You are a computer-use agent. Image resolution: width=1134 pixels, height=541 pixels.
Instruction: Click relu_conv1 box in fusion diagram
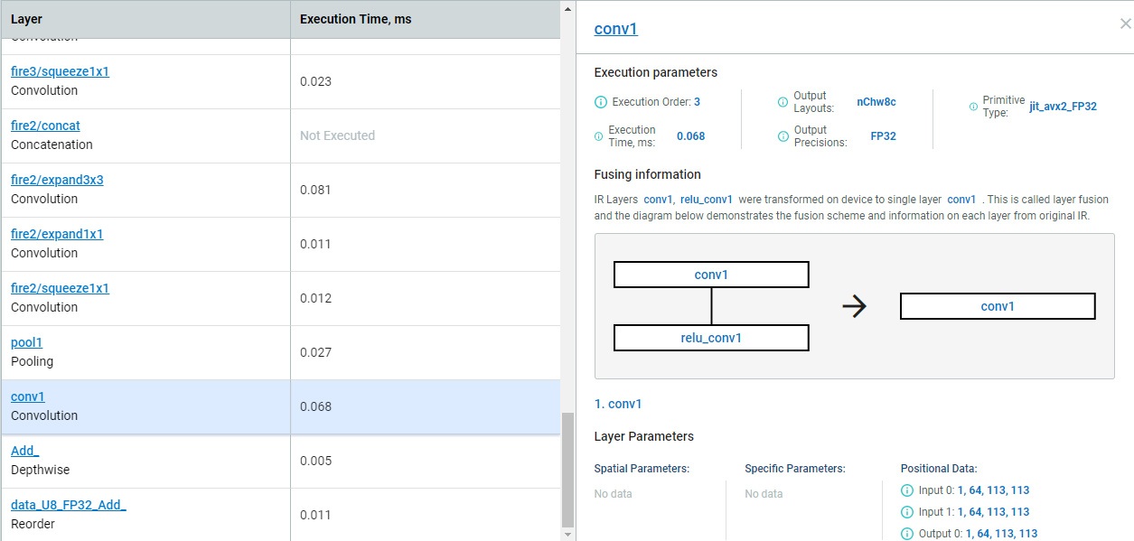point(711,338)
